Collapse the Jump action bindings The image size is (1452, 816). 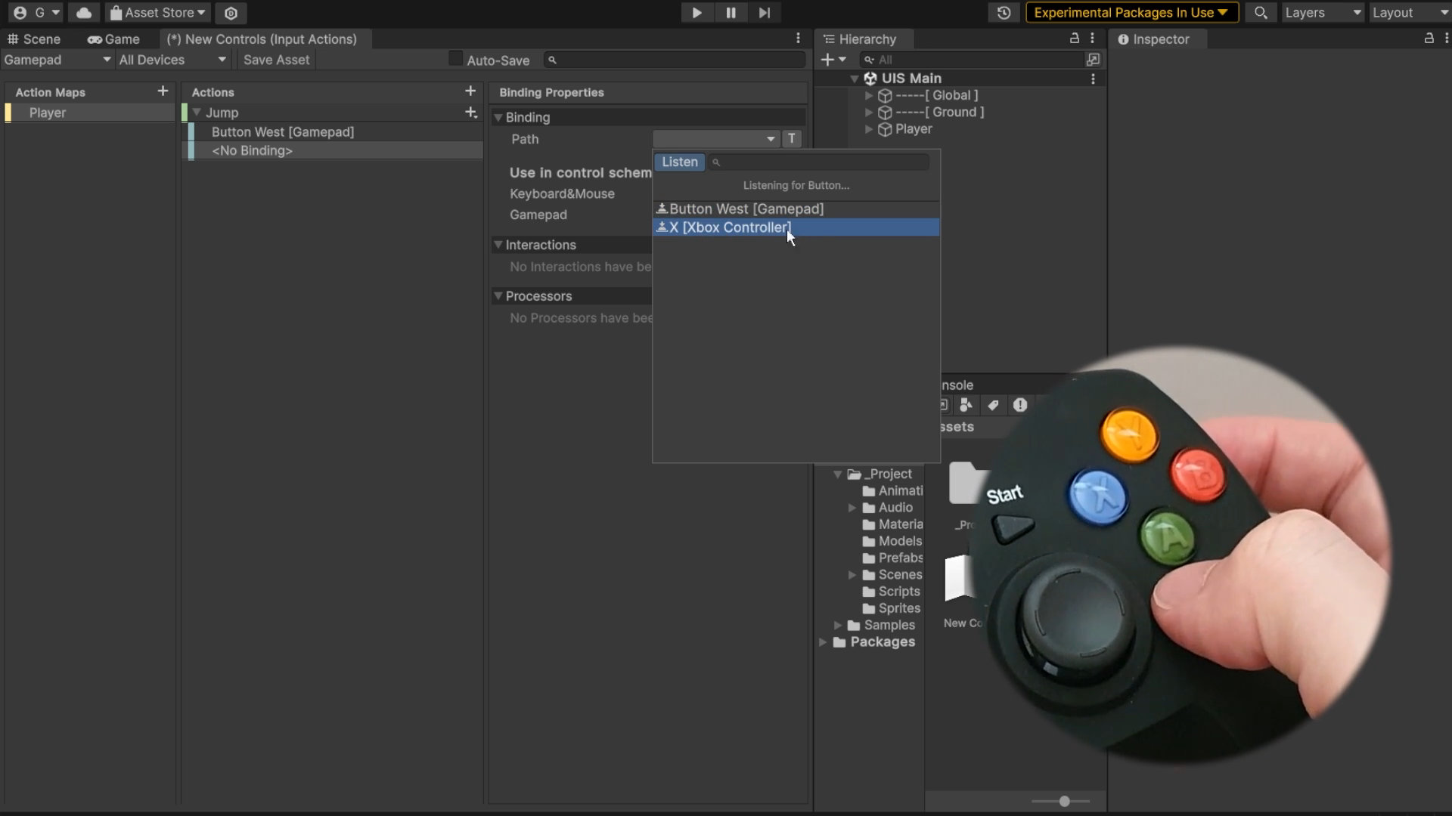[197, 113]
